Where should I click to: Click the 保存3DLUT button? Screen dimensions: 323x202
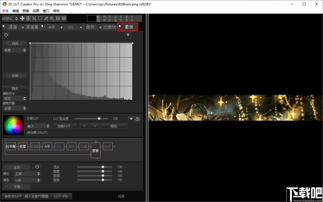pos(13,196)
